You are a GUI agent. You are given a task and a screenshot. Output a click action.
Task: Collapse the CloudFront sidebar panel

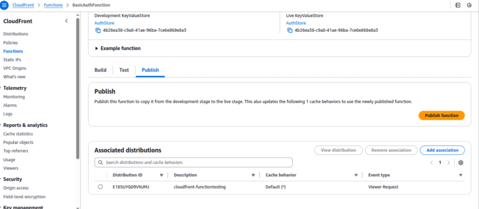coord(66,21)
